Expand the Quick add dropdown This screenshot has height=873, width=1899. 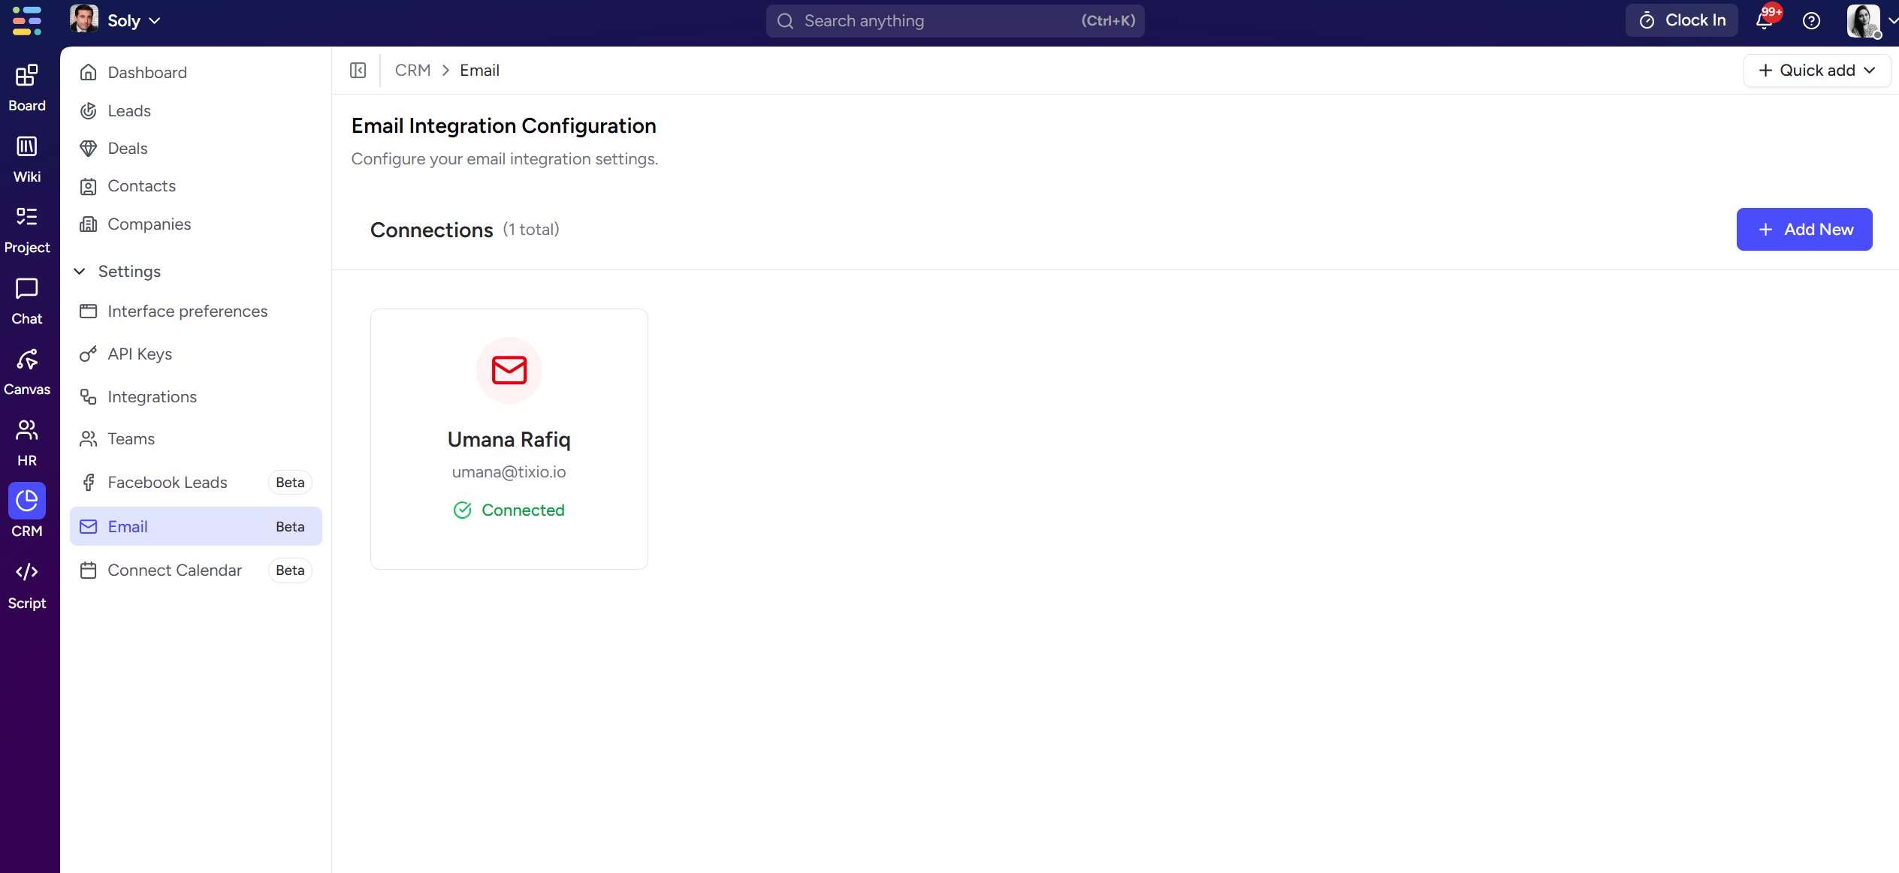coord(1816,71)
